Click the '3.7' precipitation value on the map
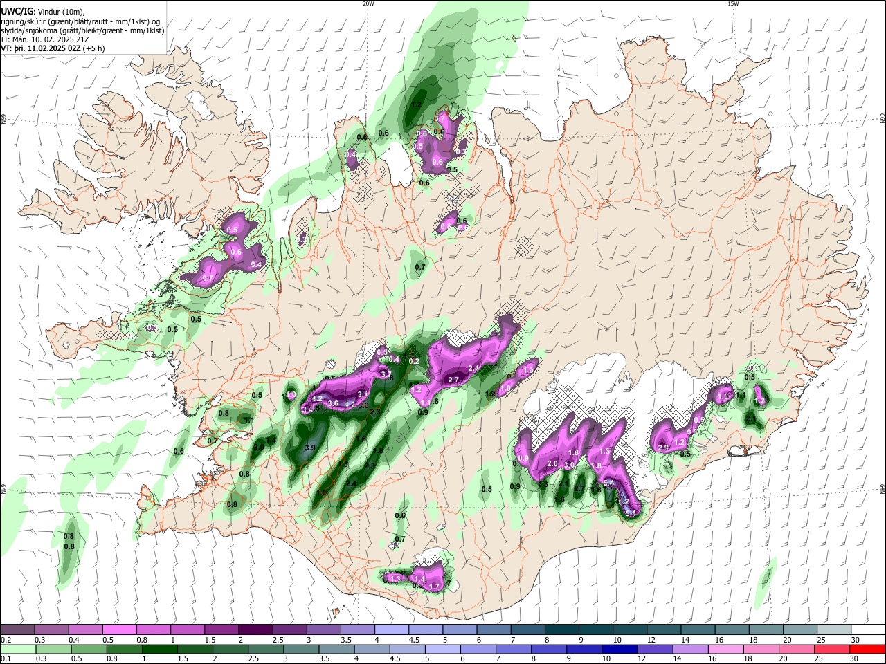The width and height of the screenshot is (886, 664). point(386,373)
